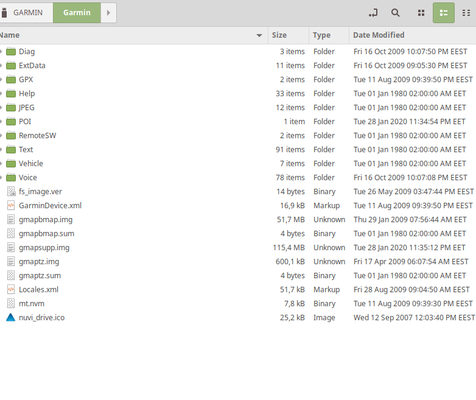Image resolution: width=476 pixels, height=400 pixels.
Task: Click the 33 items size value
Action: [x=290, y=94]
